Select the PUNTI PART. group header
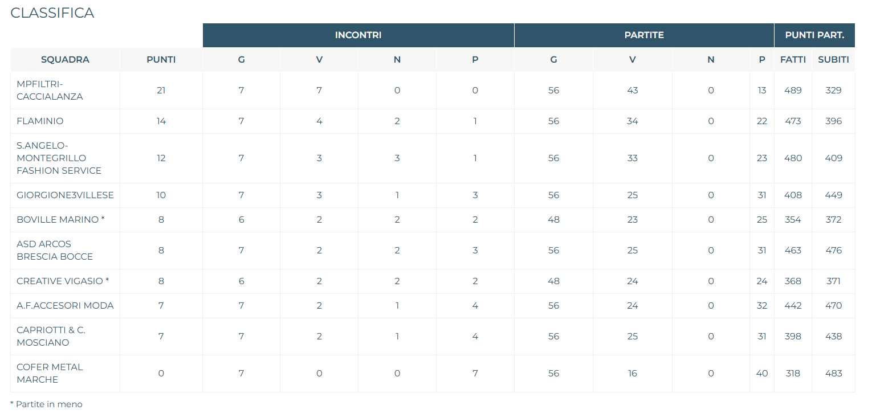 [814, 35]
